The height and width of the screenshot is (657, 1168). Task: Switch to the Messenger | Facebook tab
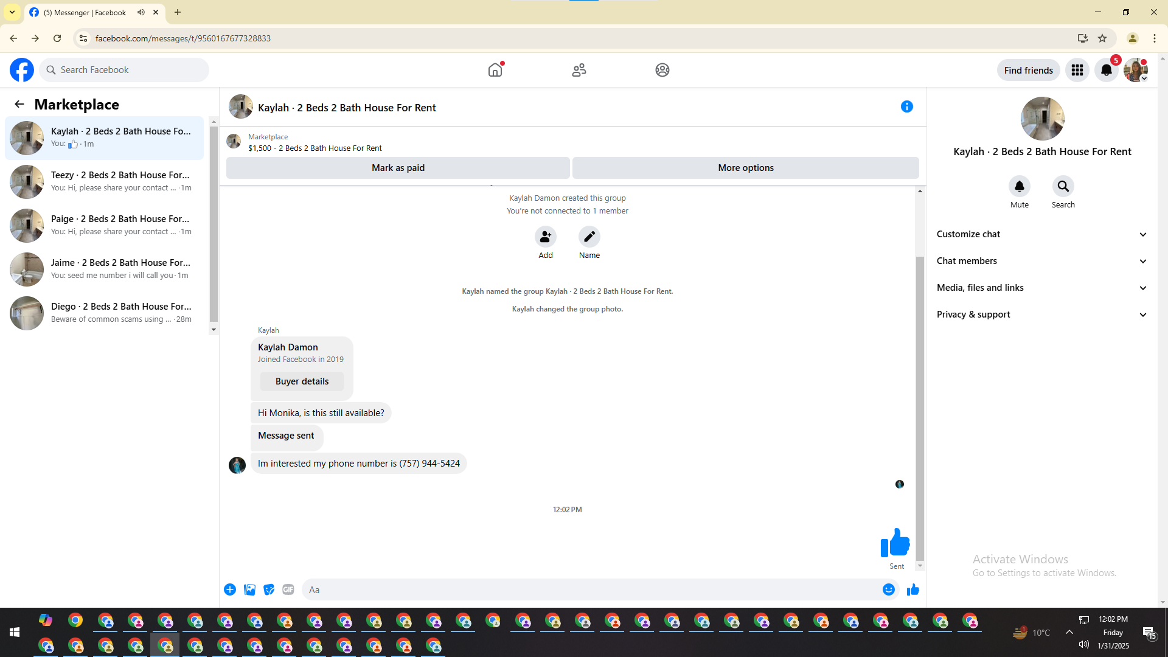[x=85, y=12]
